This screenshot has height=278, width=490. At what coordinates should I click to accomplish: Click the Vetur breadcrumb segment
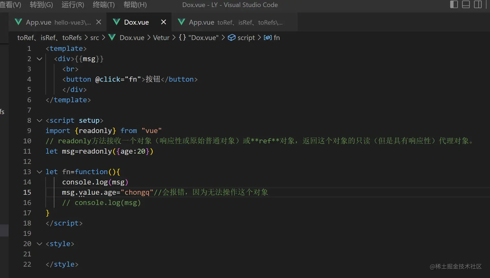click(161, 38)
